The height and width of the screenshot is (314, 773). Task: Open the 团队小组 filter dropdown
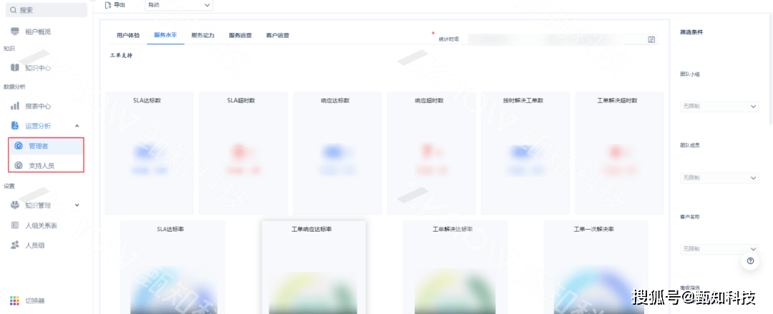[x=718, y=107]
